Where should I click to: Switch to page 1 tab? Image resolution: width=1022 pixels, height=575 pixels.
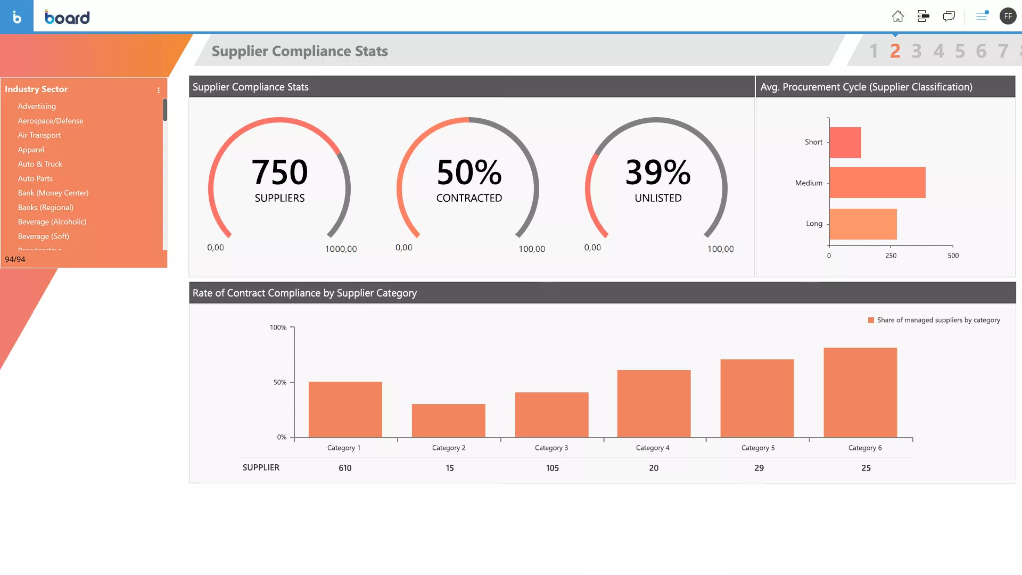(873, 51)
